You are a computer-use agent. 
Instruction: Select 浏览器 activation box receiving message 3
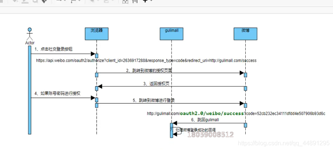pyautogui.click(x=97, y=88)
